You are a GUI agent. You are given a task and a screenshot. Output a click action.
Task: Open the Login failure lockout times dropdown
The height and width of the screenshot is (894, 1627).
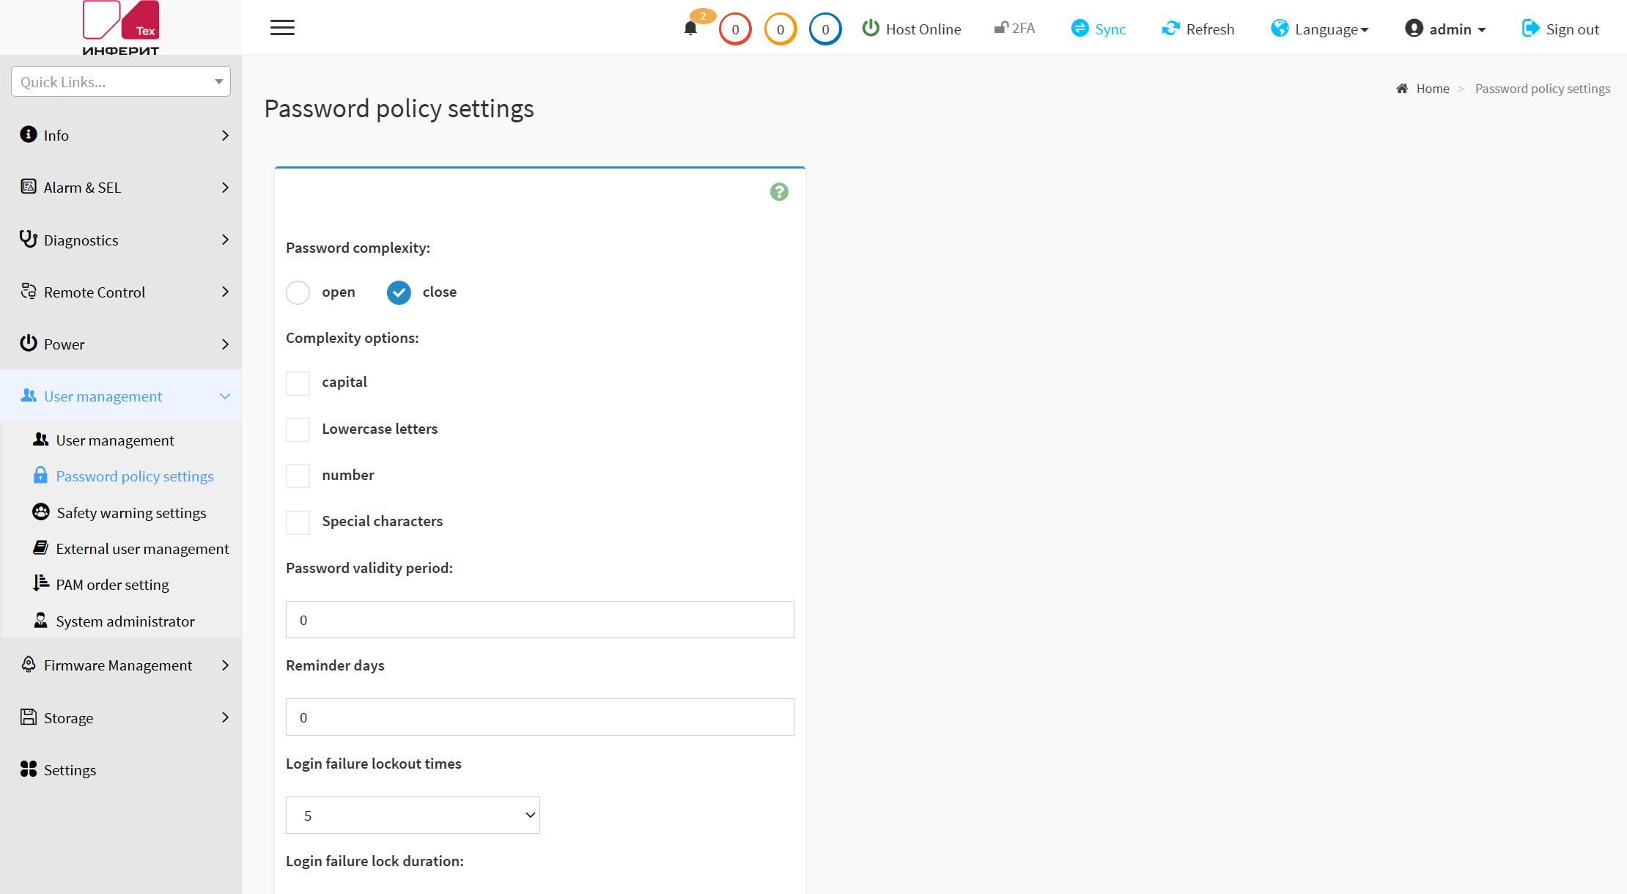tap(413, 815)
